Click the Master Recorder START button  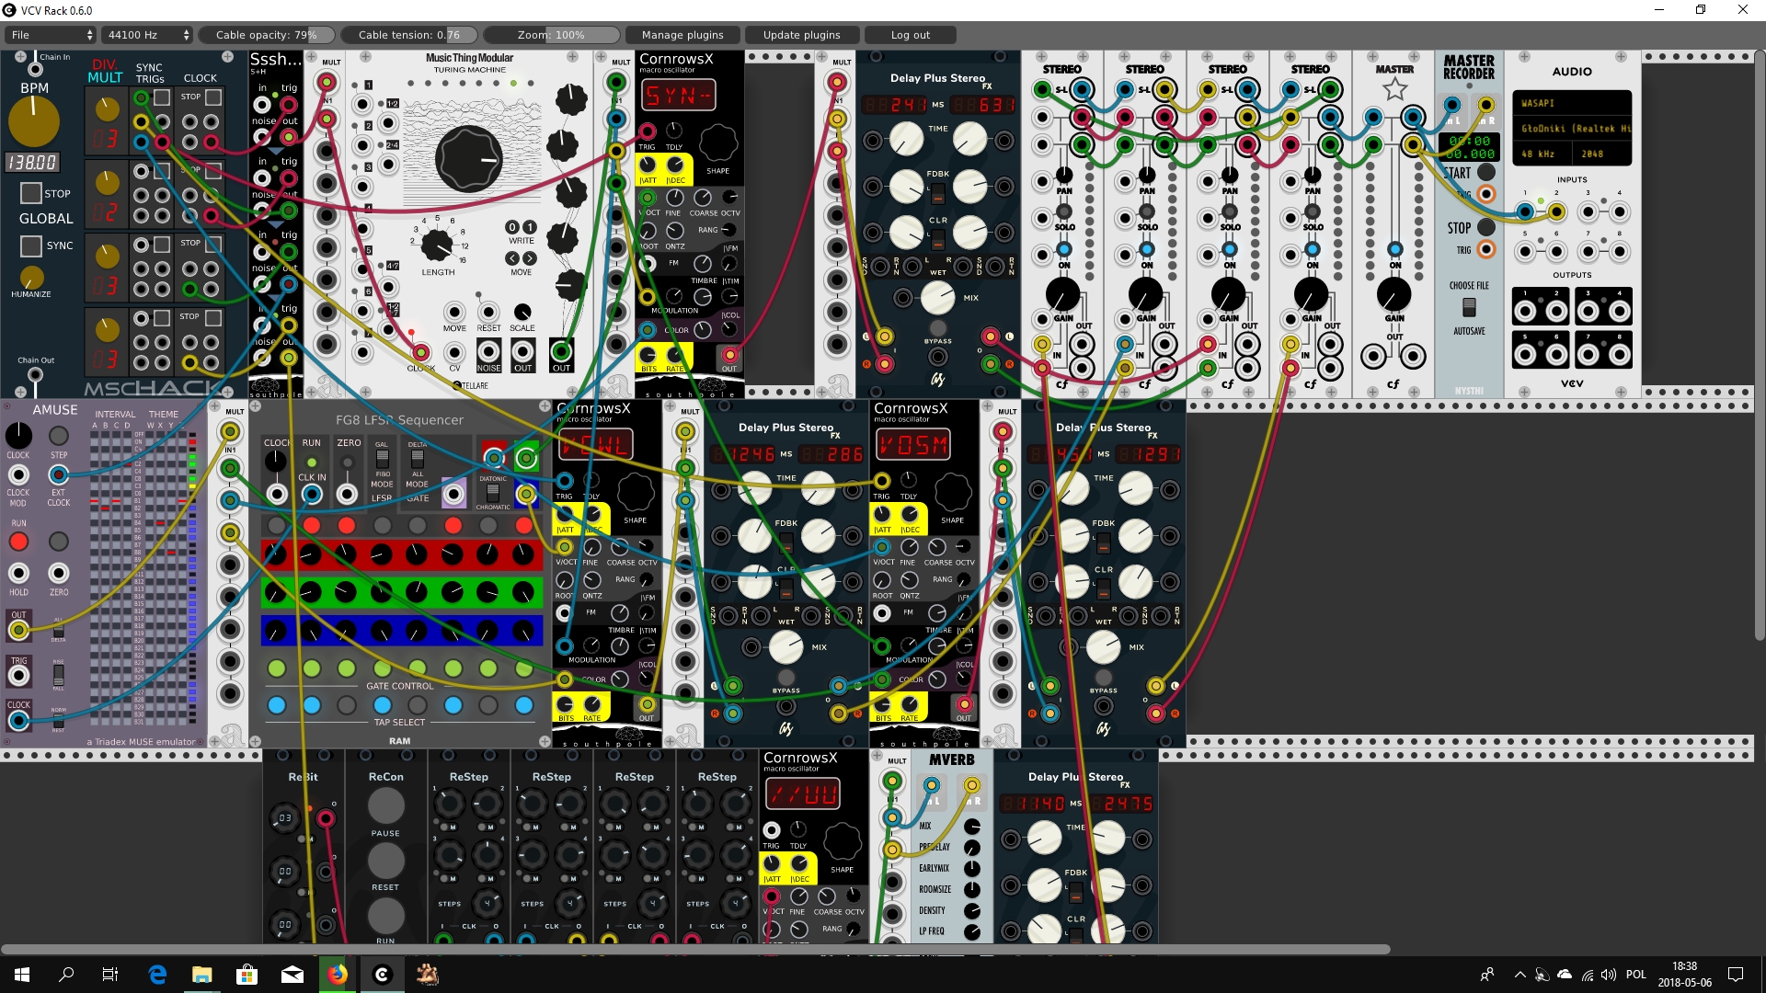coord(1485,173)
